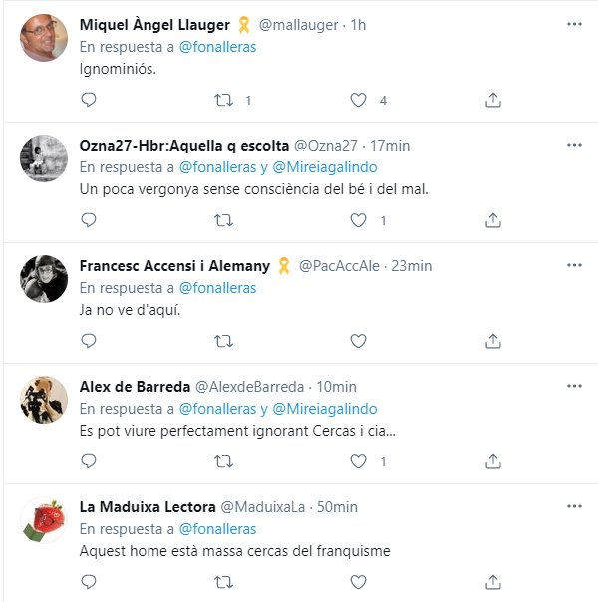Like Ozna27's tweet about vergonya
The height and width of the screenshot is (602, 598).
(359, 220)
